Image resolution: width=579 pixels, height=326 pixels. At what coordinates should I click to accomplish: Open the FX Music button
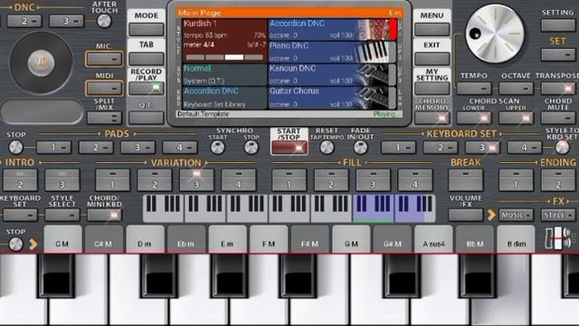coord(516,215)
